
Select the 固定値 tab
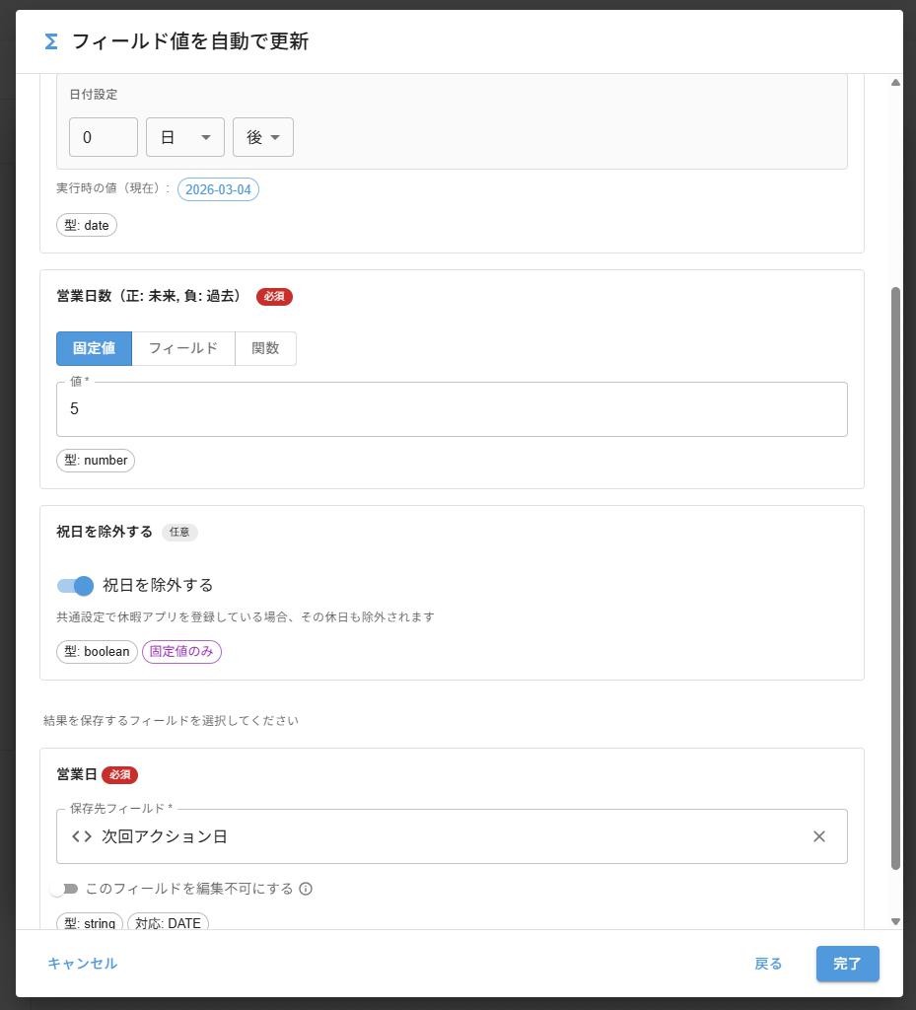(94, 348)
